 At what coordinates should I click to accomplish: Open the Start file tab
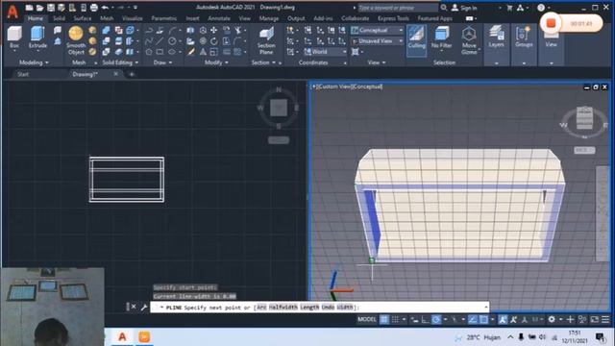pos(23,74)
